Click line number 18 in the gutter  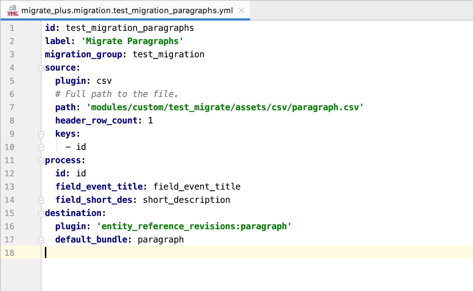click(x=12, y=253)
